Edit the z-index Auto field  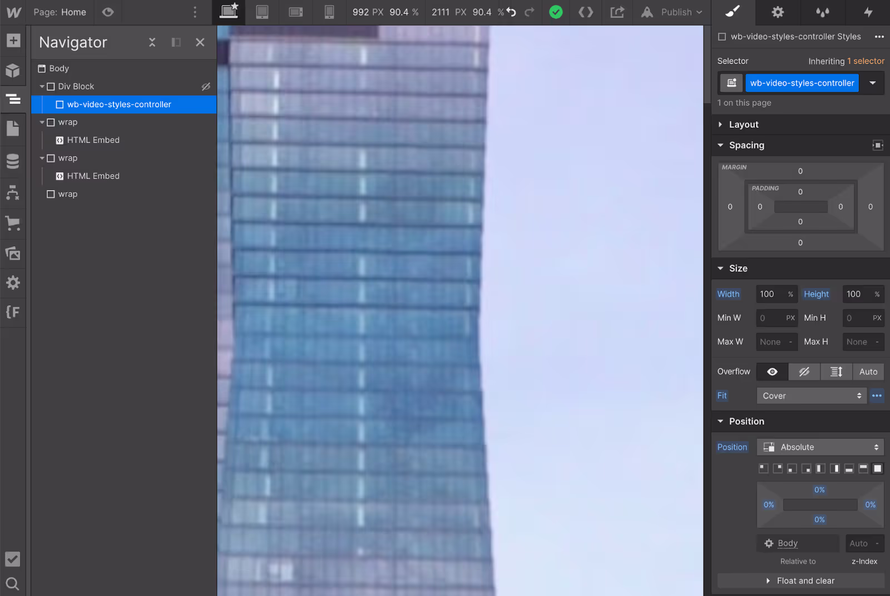(x=864, y=543)
